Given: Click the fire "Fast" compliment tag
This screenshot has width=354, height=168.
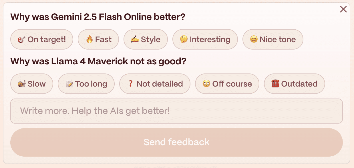Looking at the screenshot, I should tap(98, 39).
